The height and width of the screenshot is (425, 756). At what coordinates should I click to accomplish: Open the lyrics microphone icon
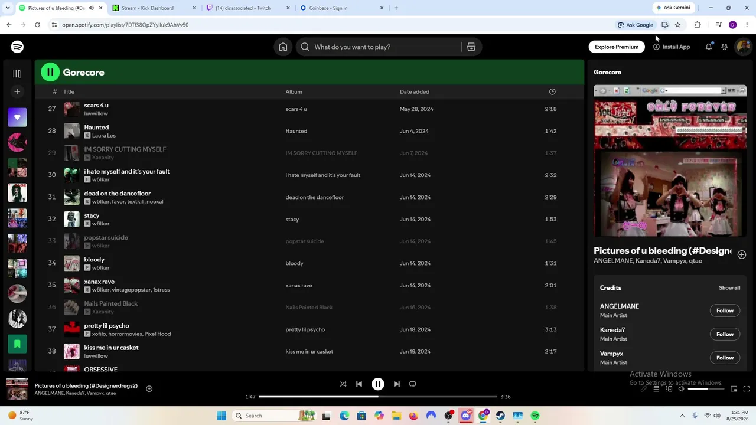[644, 389]
